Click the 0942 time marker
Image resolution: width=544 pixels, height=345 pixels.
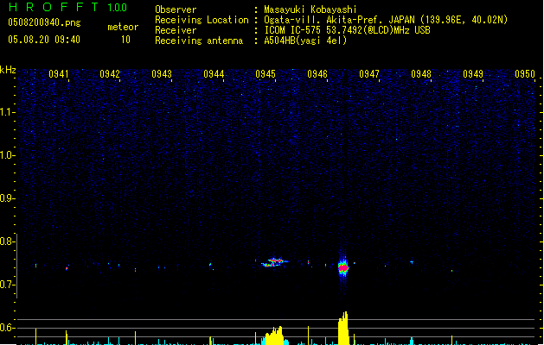[110, 74]
